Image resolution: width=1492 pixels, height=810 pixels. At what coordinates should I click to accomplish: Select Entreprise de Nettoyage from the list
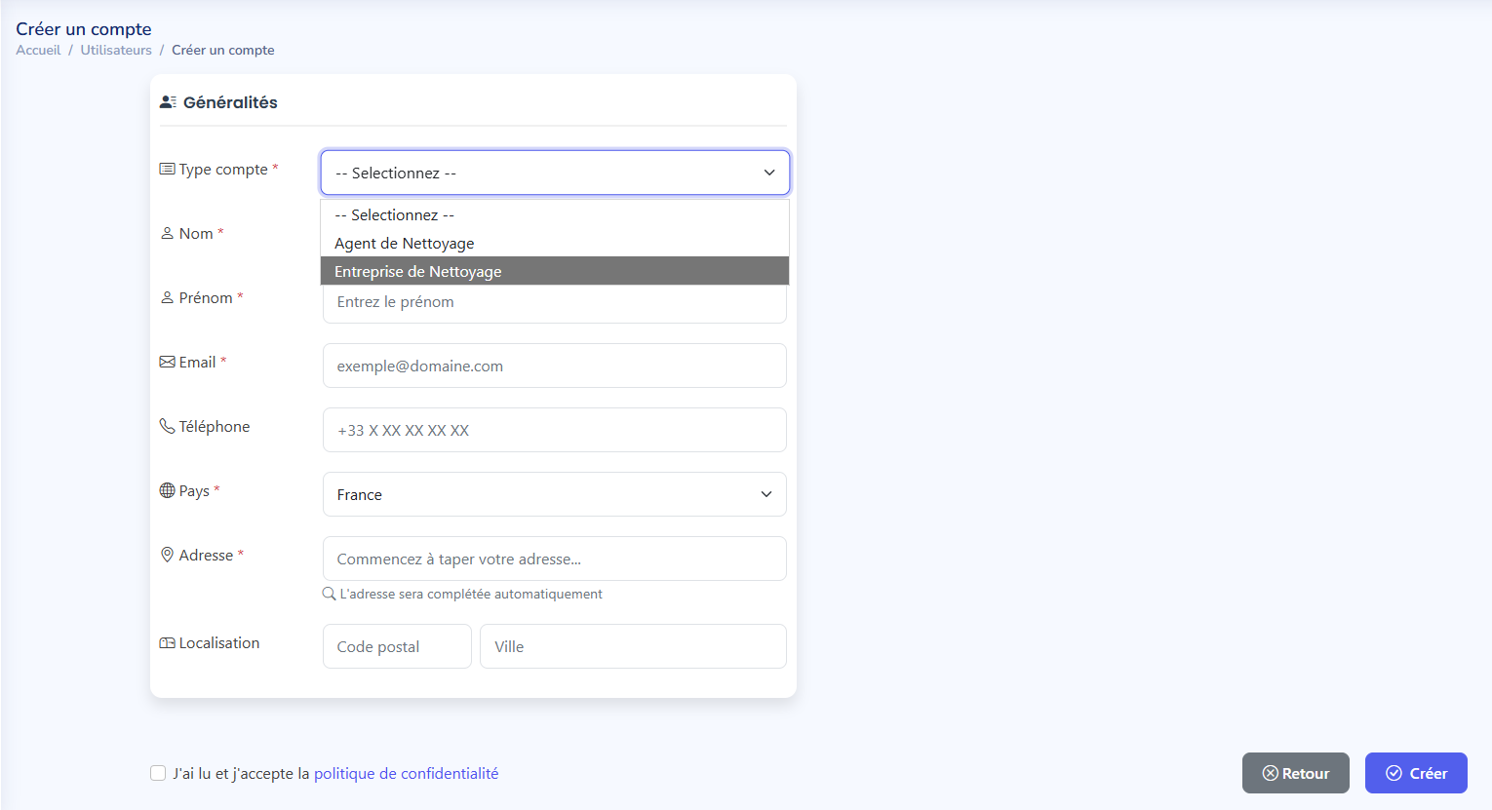(417, 270)
